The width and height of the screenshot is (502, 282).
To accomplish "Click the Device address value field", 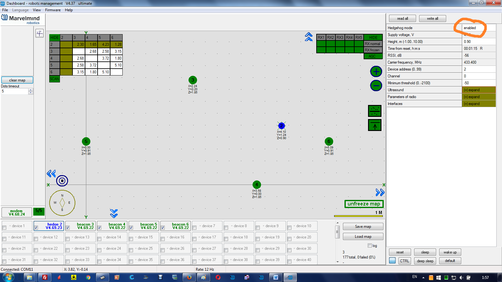I will point(479,69).
